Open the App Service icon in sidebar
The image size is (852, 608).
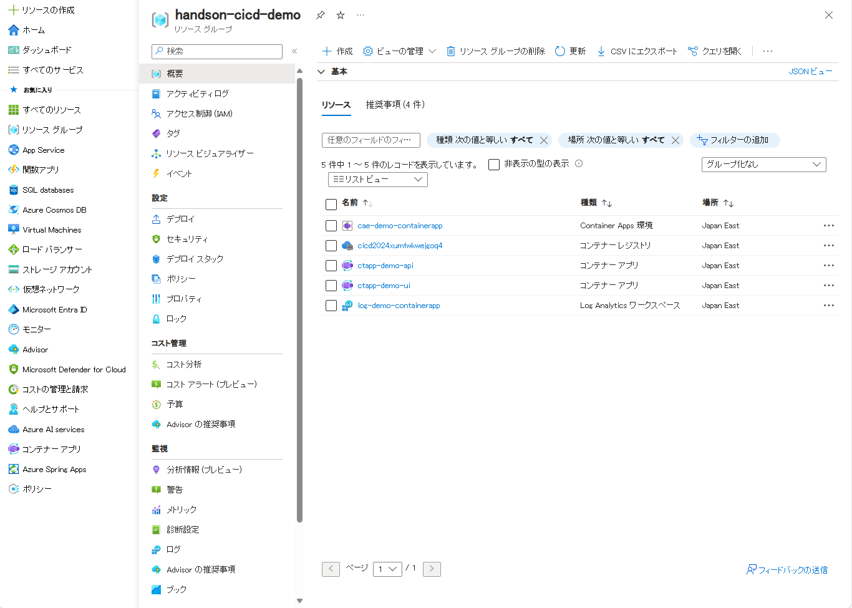[x=14, y=150]
